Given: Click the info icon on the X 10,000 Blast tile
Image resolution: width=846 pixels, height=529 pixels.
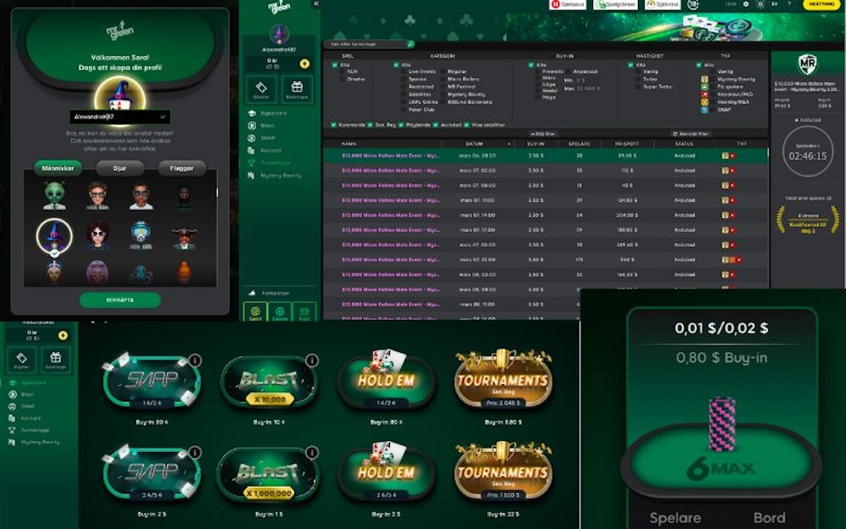Looking at the screenshot, I should pos(311,360).
